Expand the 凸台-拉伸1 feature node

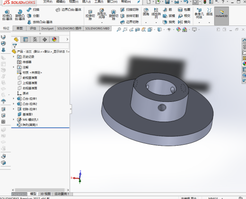tap(14, 99)
